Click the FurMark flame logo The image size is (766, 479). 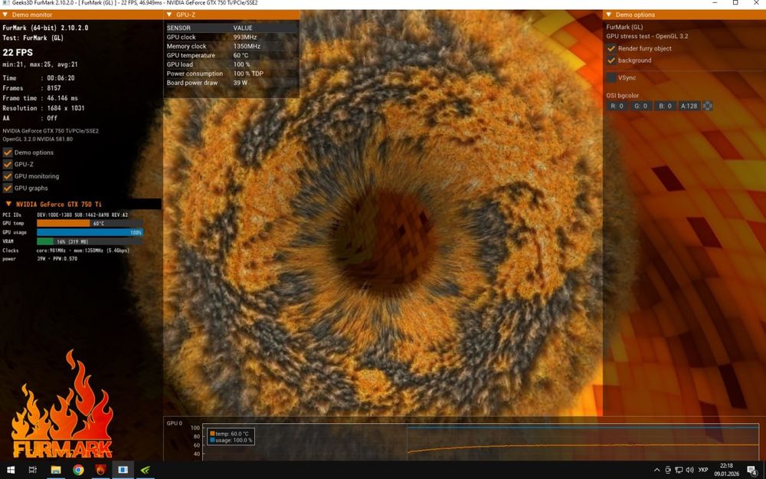(62, 405)
